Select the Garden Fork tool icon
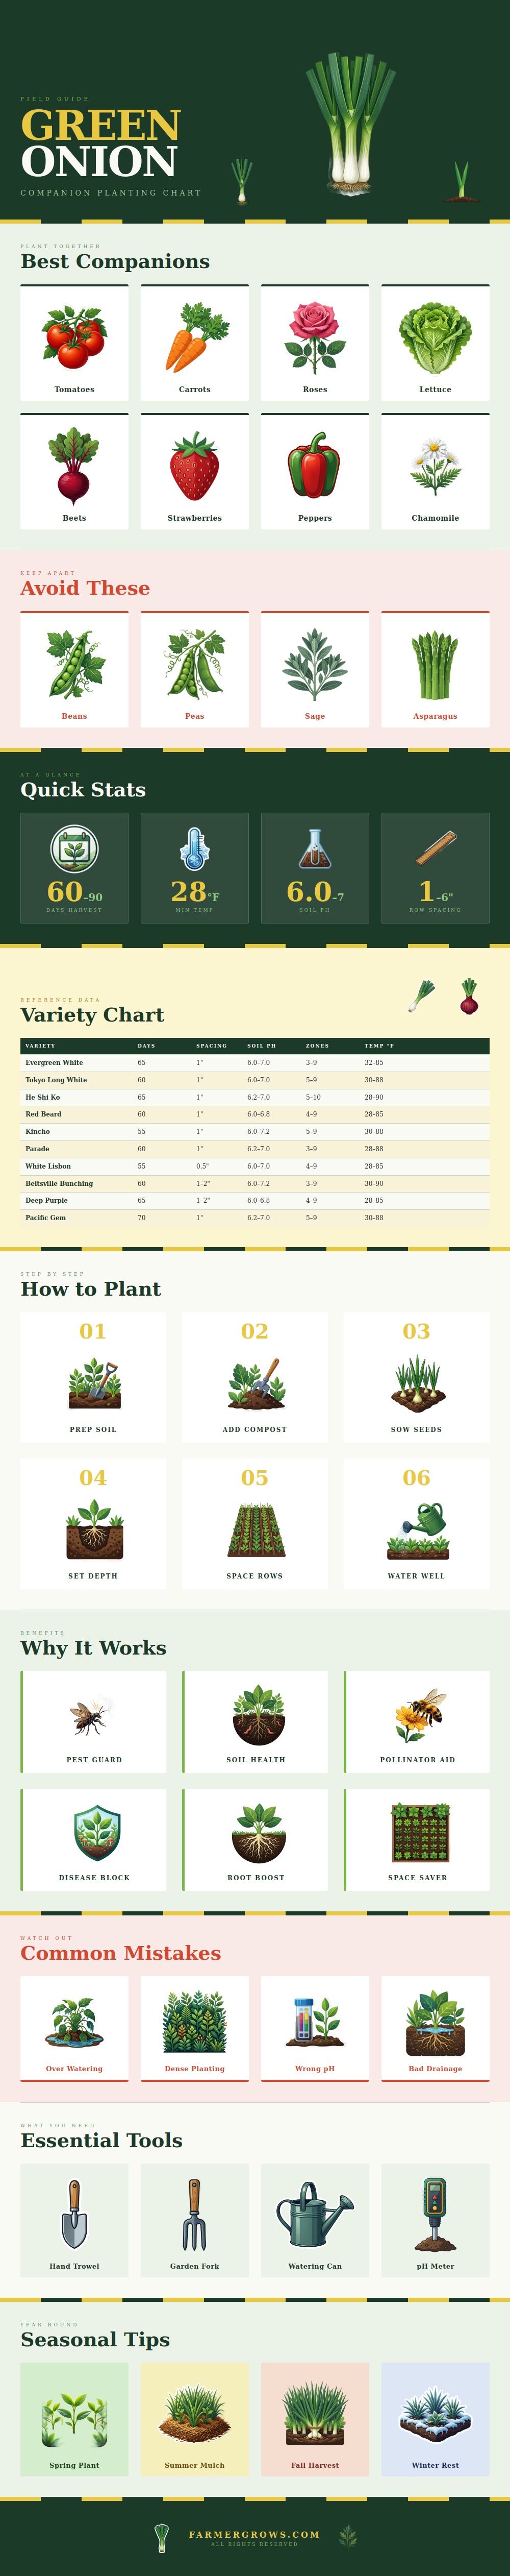Viewport: 510px width, 2576px height. coord(195,2214)
